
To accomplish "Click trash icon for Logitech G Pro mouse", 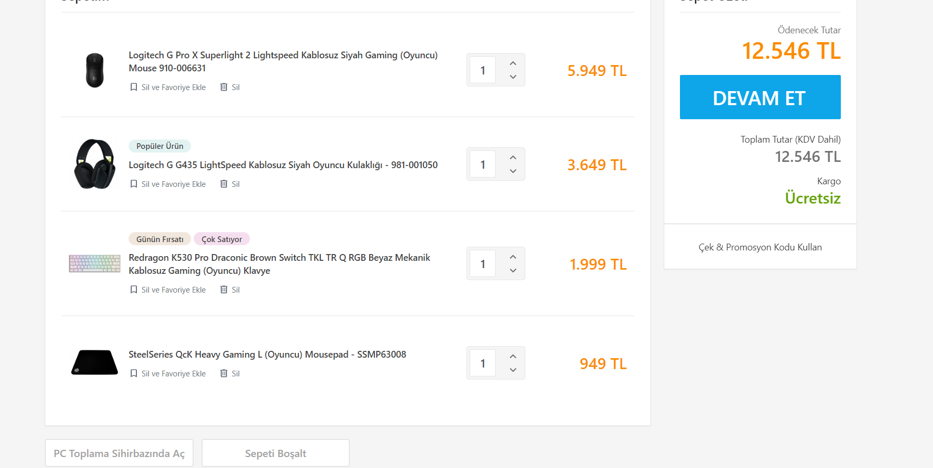I will click(224, 87).
